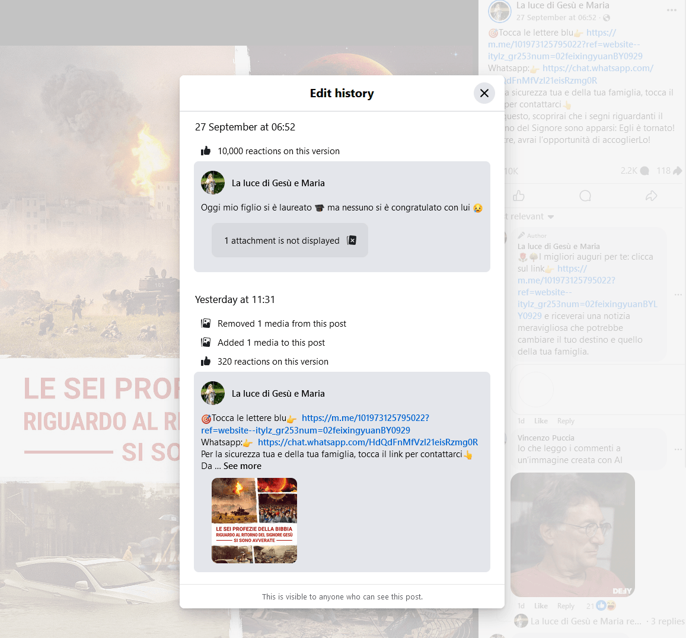Open the WhatsApp chat link in edit history

pyautogui.click(x=368, y=442)
